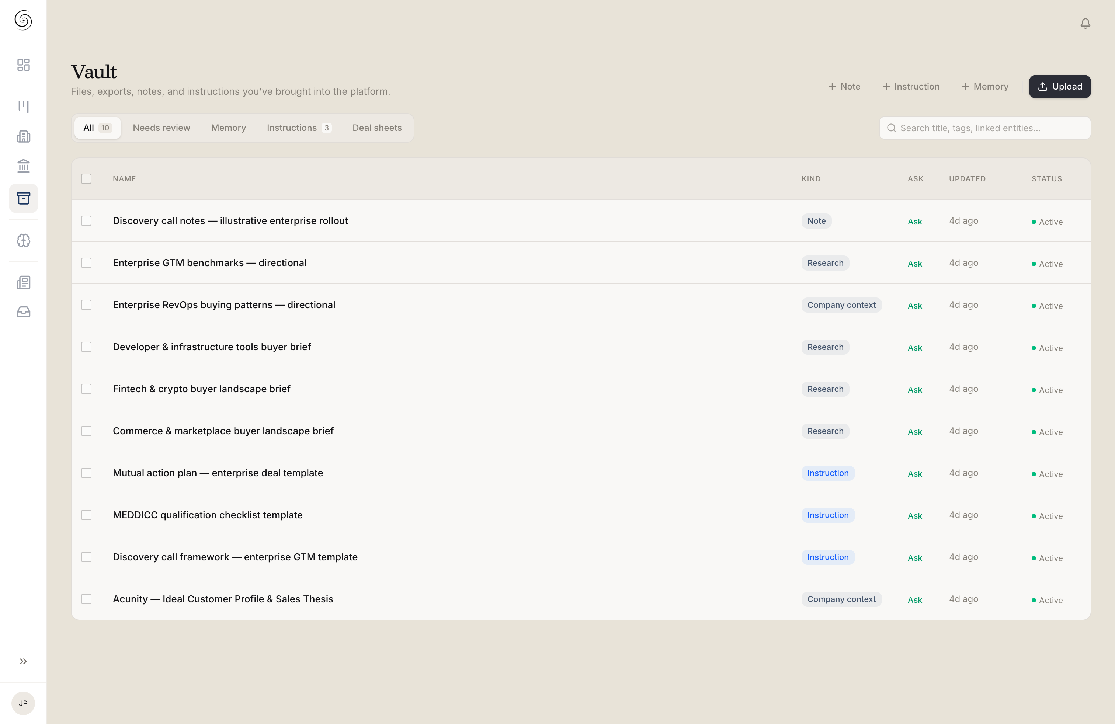Check the Discovery call notes row checkbox

coord(86,220)
